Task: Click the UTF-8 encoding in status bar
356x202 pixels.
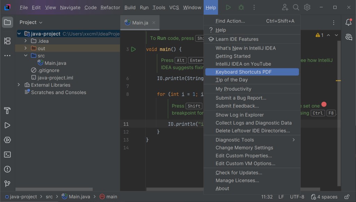Action: click(297, 197)
